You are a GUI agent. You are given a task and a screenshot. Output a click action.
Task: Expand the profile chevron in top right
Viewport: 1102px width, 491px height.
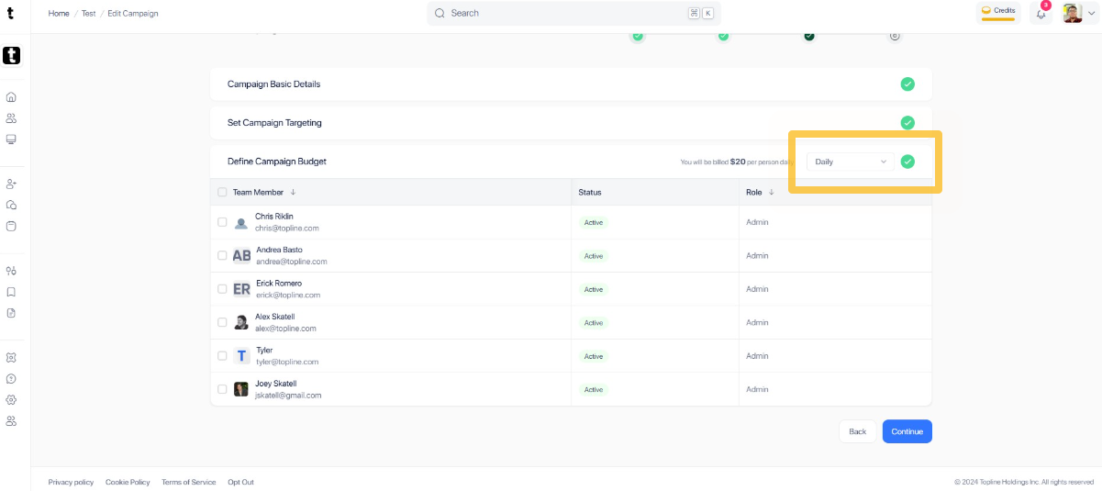(1091, 14)
